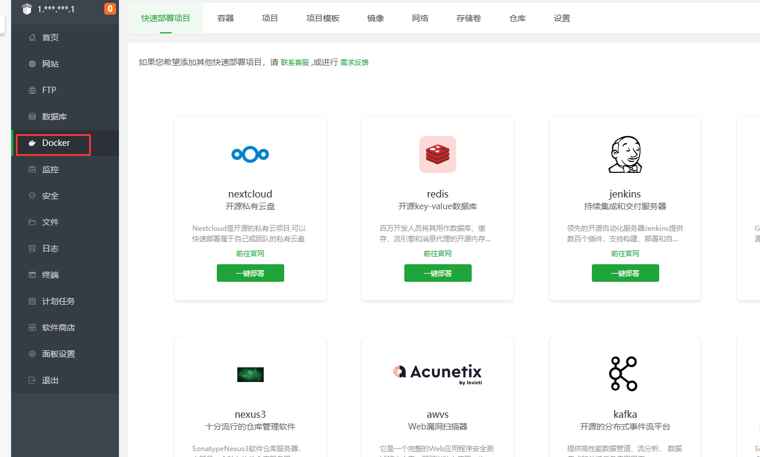Viewport: 760px width, 457px height.
Task: Click the red redis logo
Action: (x=438, y=155)
